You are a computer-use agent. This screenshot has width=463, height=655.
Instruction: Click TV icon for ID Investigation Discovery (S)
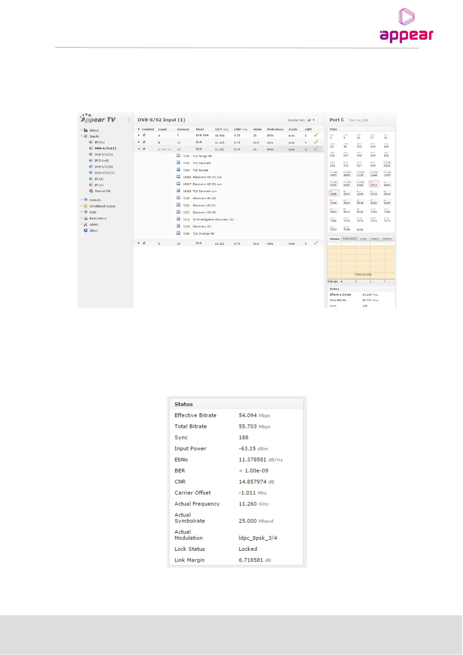178,219
